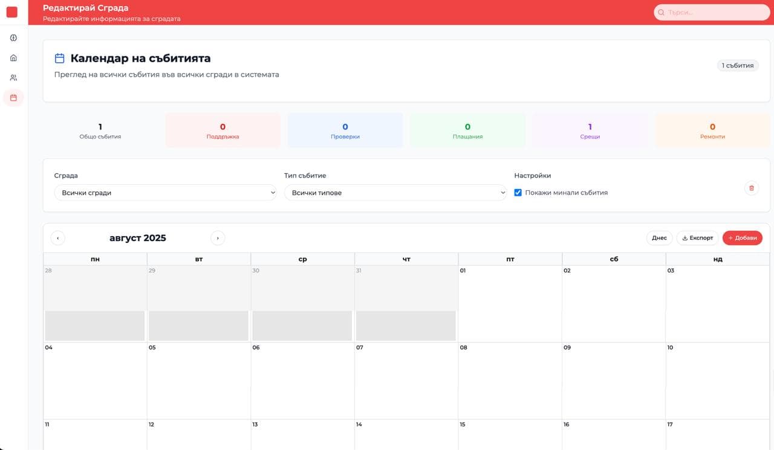Select calendar day 16
774x450 pixels.
[614, 435]
